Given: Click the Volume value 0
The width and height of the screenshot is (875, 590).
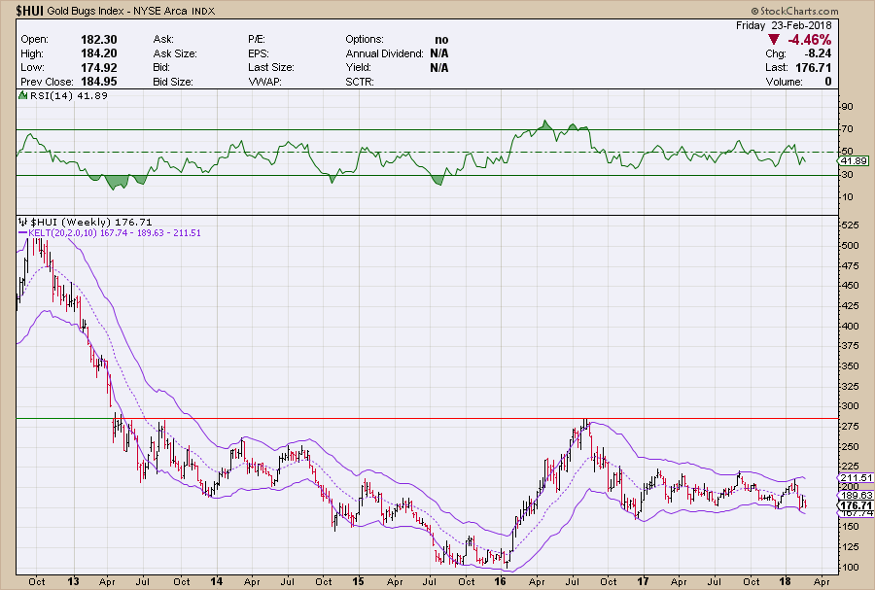Looking at the screenshot, I should coord(828,82).
